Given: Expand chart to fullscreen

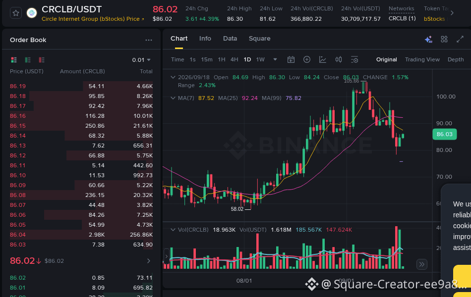Looking at the screenshot, I should (460, 39).
